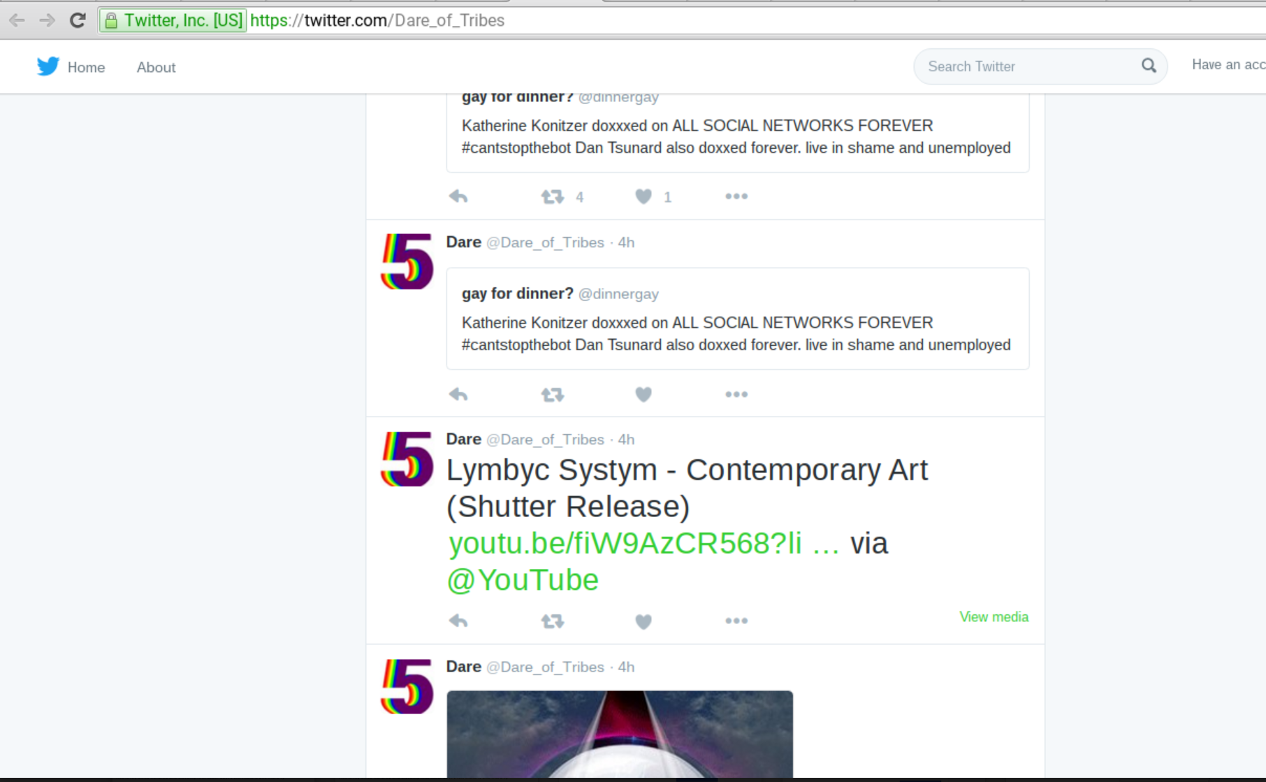Click Dare avatar on Lymbyc Systym tweet
The height and width of the screenshot is (782, 1266).
[x=407, y=459]
